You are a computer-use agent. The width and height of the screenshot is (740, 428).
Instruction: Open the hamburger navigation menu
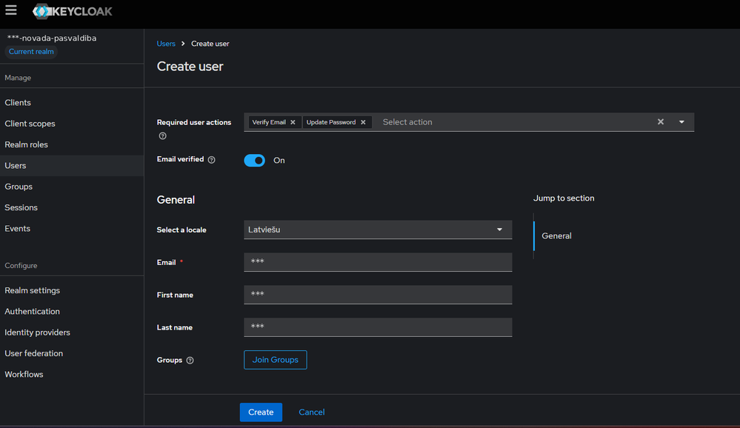(11, 10)
